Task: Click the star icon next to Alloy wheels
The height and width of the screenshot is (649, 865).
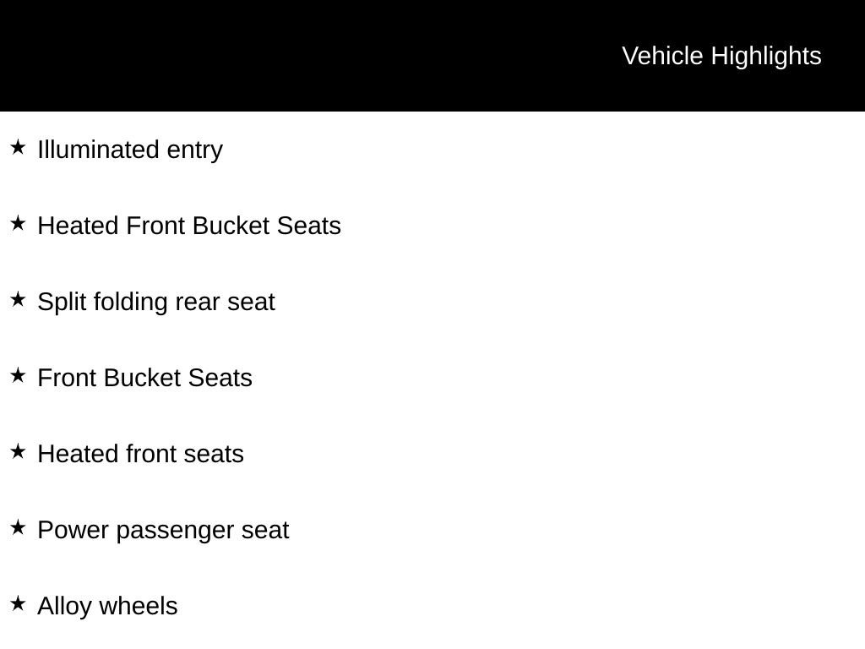Action: click(19, 603)
